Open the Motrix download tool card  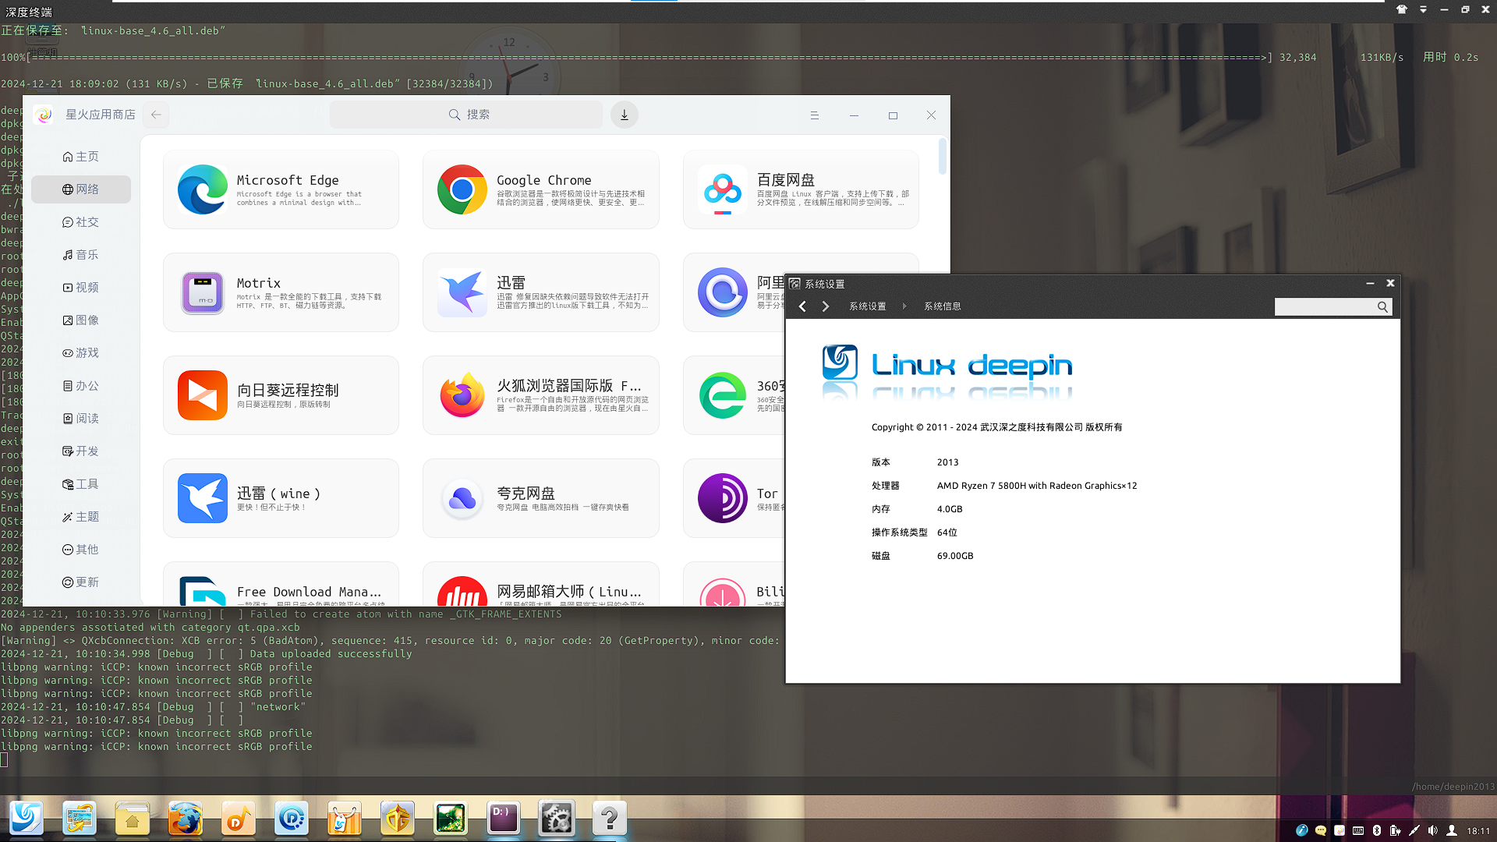pos(281,292)
